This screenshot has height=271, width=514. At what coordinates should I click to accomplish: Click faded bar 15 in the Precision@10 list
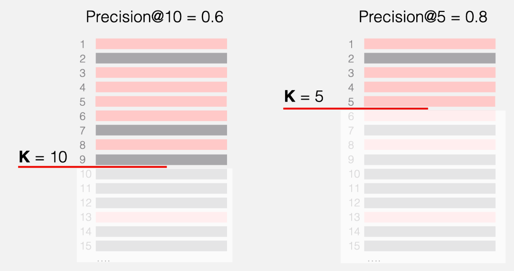tap(161, 246)
